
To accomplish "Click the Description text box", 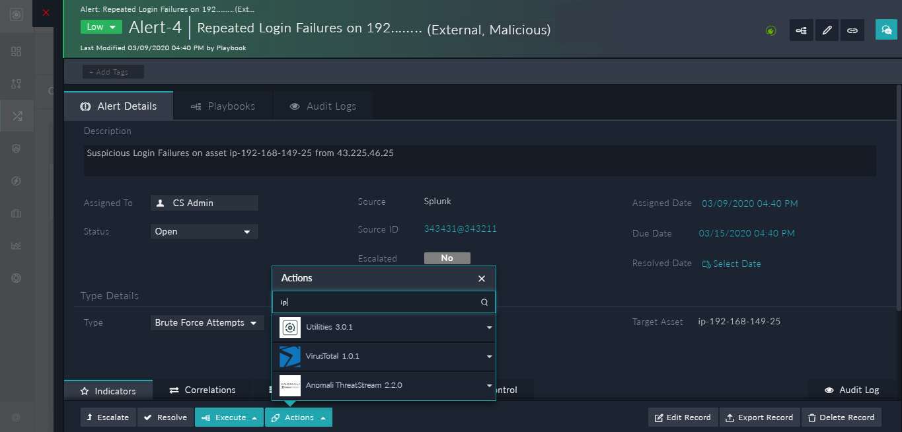I will point(480,161).
